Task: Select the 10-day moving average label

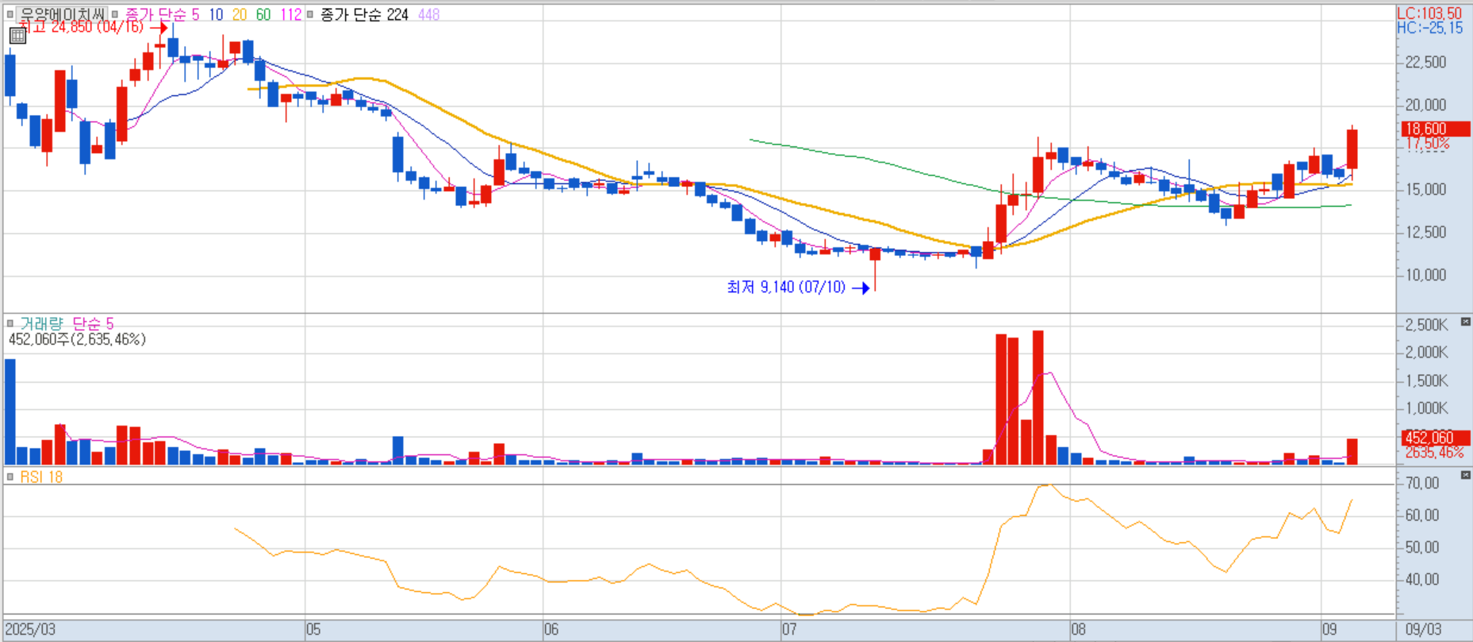Action: pyautogui.click(x=216, y=14)
